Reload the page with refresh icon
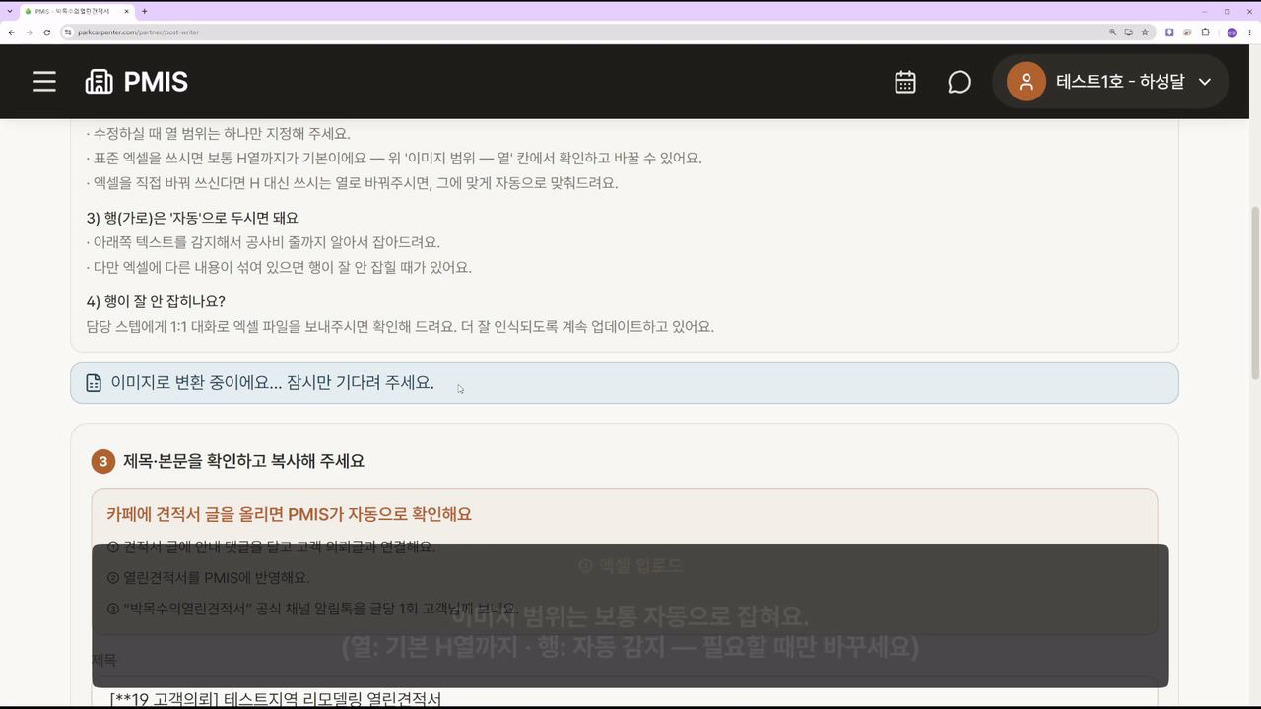The height and width of the screenshot is (709, 1261). (x=46, y=32)
